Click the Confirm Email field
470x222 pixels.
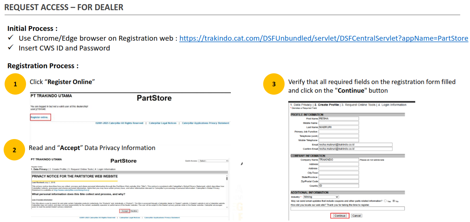[356, 149]
